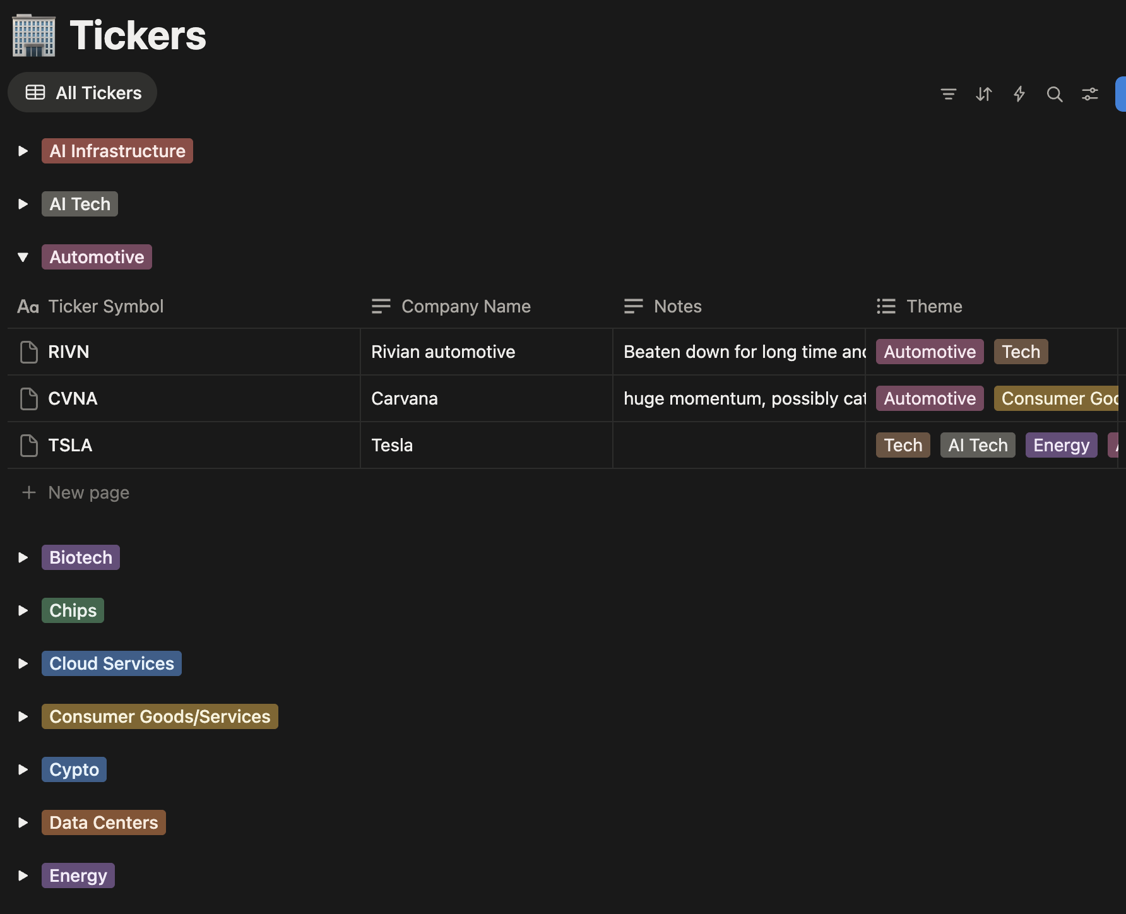Viewport: 1126px width, 914px height.
Task: Click the Consumer Goods/Services group label
Action: point(160,716)
